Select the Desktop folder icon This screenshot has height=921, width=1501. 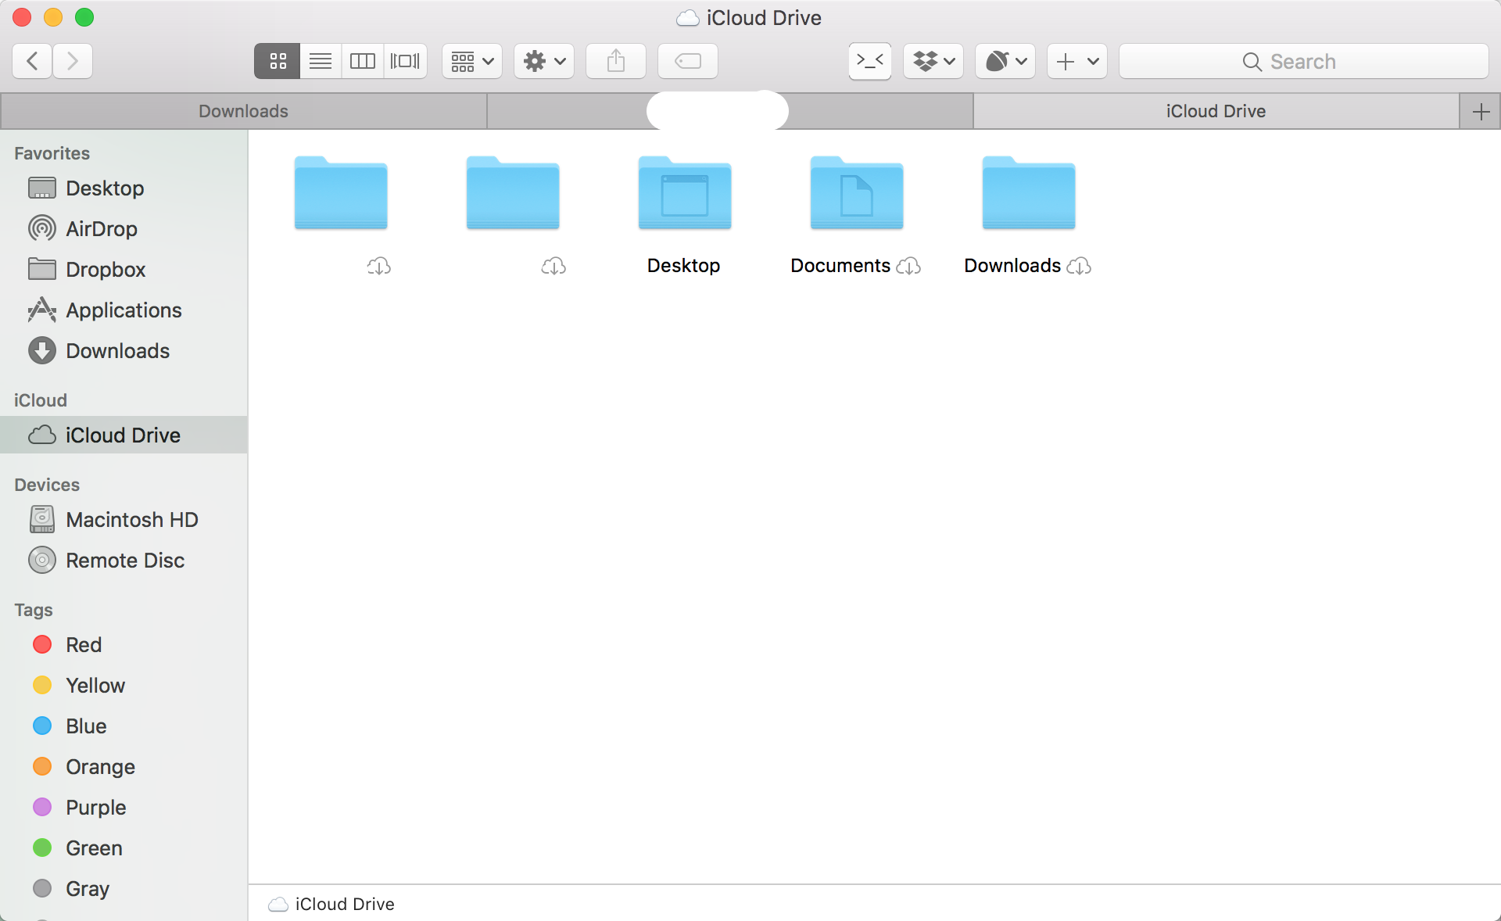[x=685, y=193]
